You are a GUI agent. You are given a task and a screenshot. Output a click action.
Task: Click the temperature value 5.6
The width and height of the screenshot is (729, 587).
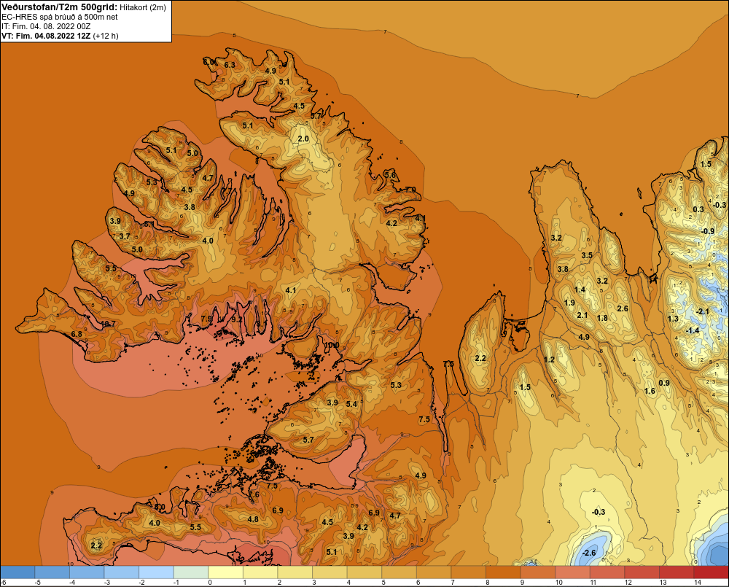coord(390,175)
